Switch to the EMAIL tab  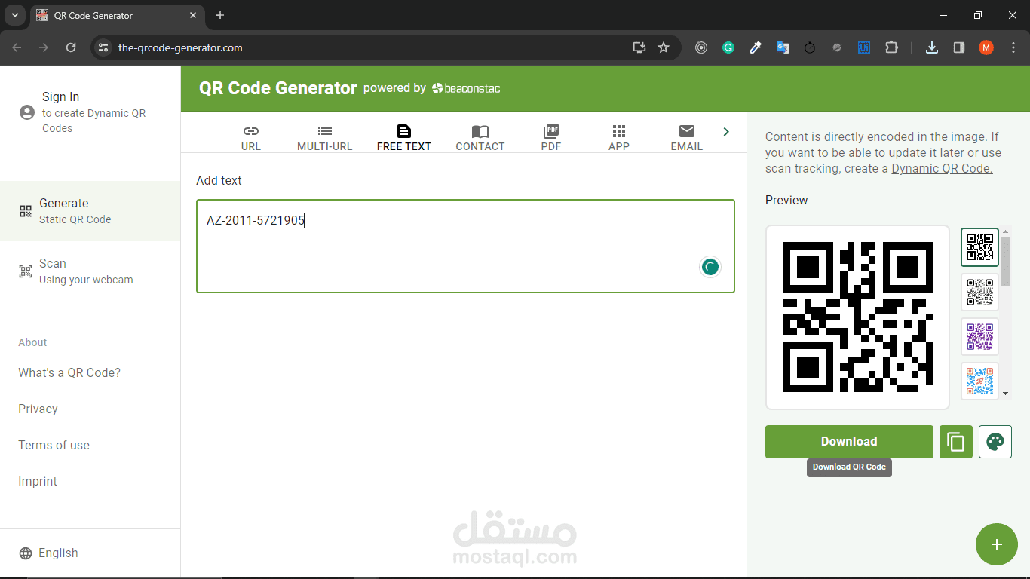(687, 138)
